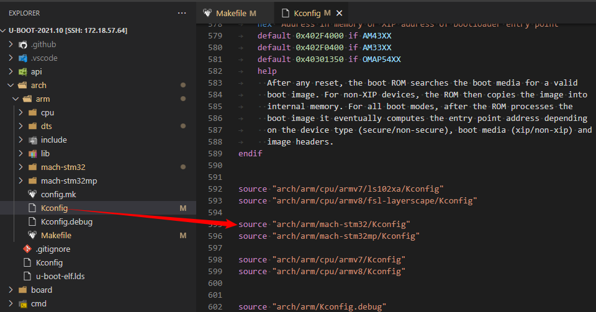Image resolution: width=596 pixels, height=312 pixels.
Task: Click "arch/arm/cpu/armv7/ls102xa/Kconfig" text
Action: (x=358, y=189)
